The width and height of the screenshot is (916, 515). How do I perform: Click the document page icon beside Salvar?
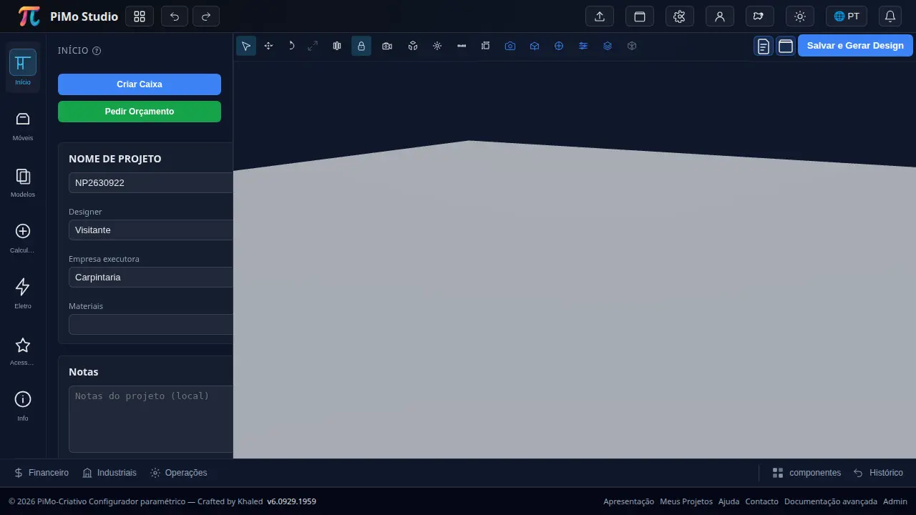click(x=764, y=46)
